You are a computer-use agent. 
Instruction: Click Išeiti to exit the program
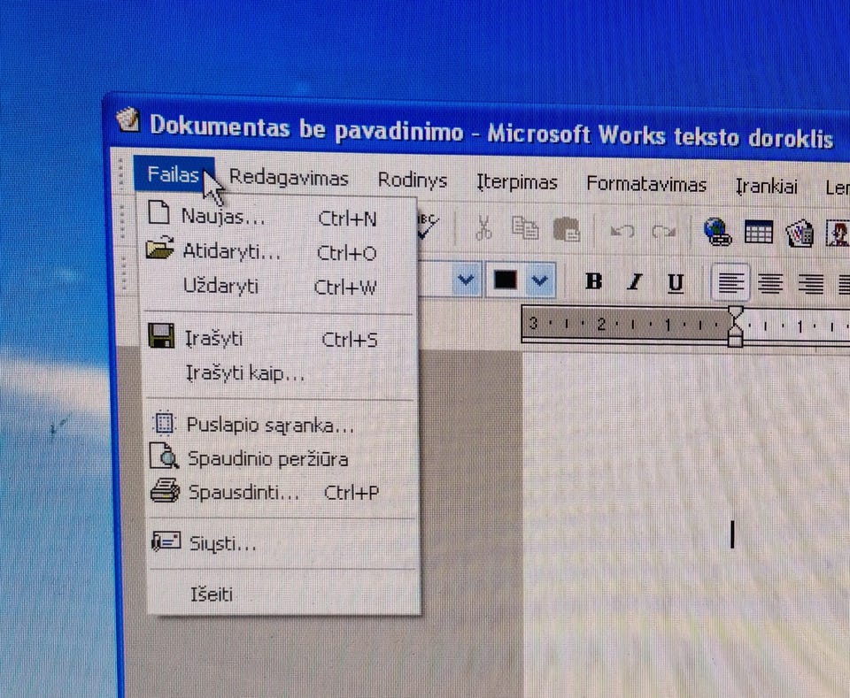click(x=283, y=594)
